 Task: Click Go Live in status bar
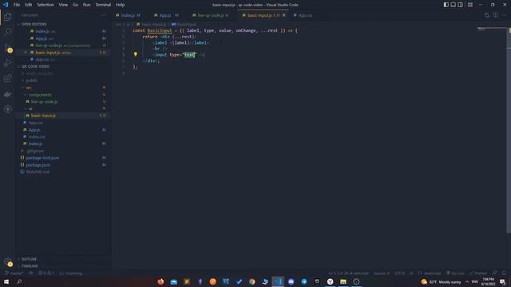[455, 273]
